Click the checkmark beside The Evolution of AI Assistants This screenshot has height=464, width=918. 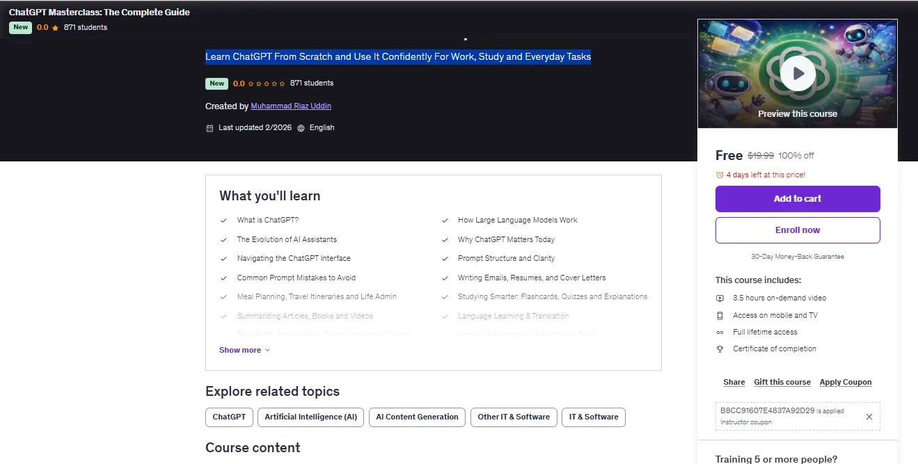tap(223, 240)
